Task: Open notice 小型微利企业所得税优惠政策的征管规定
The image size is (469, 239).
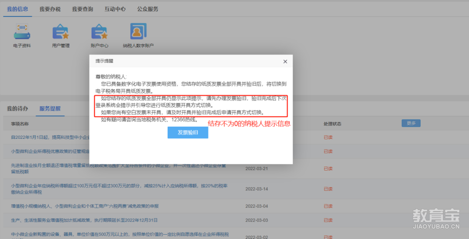Action: coord(50,151)
